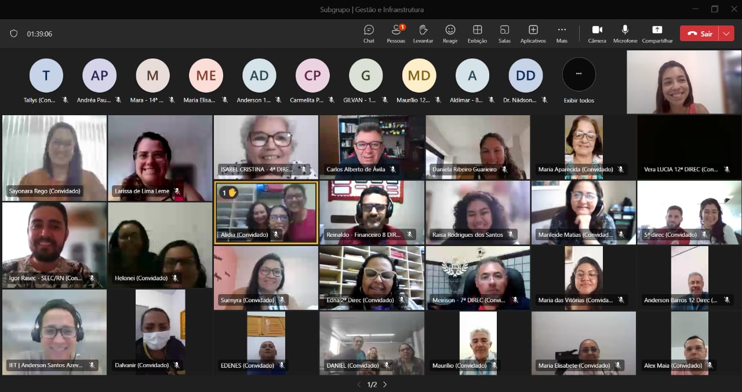Select Dr. Nádson avatar DD
742x392 pixels.
(x=526, y=75)
